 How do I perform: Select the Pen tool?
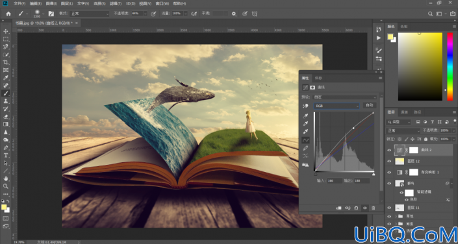[6, 147]
